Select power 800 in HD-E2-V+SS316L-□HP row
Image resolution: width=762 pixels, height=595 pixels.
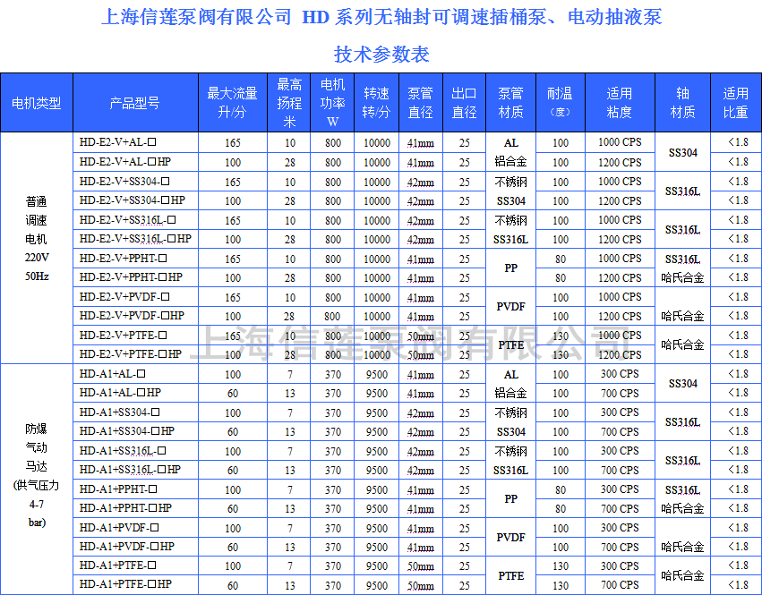point(333,240)
